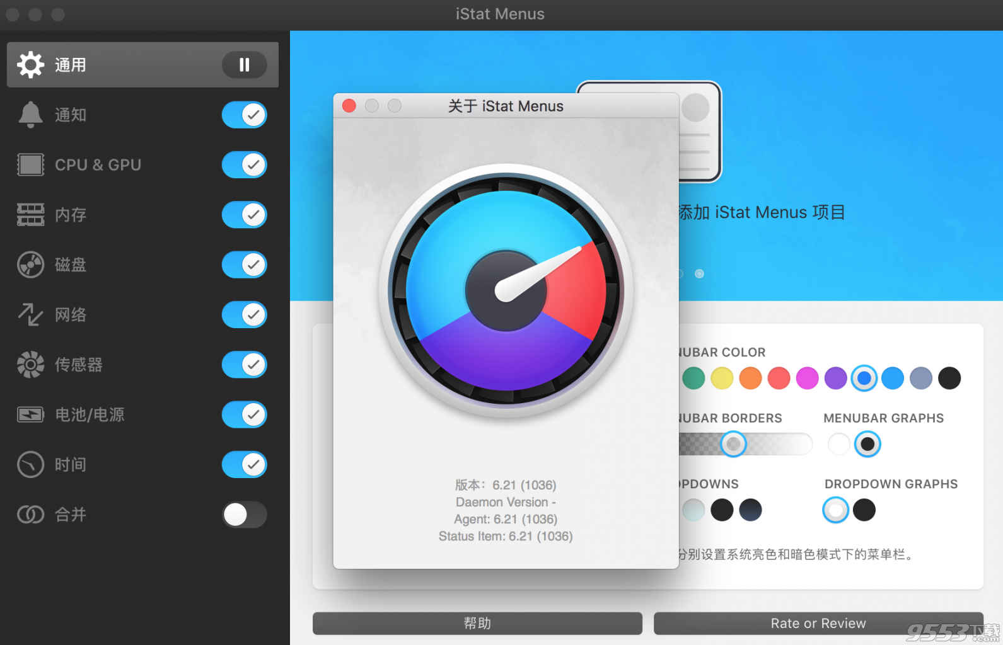Click the Daemon Version text
The height and width of the screenshot is (645, 1003).
coord(506,502)
